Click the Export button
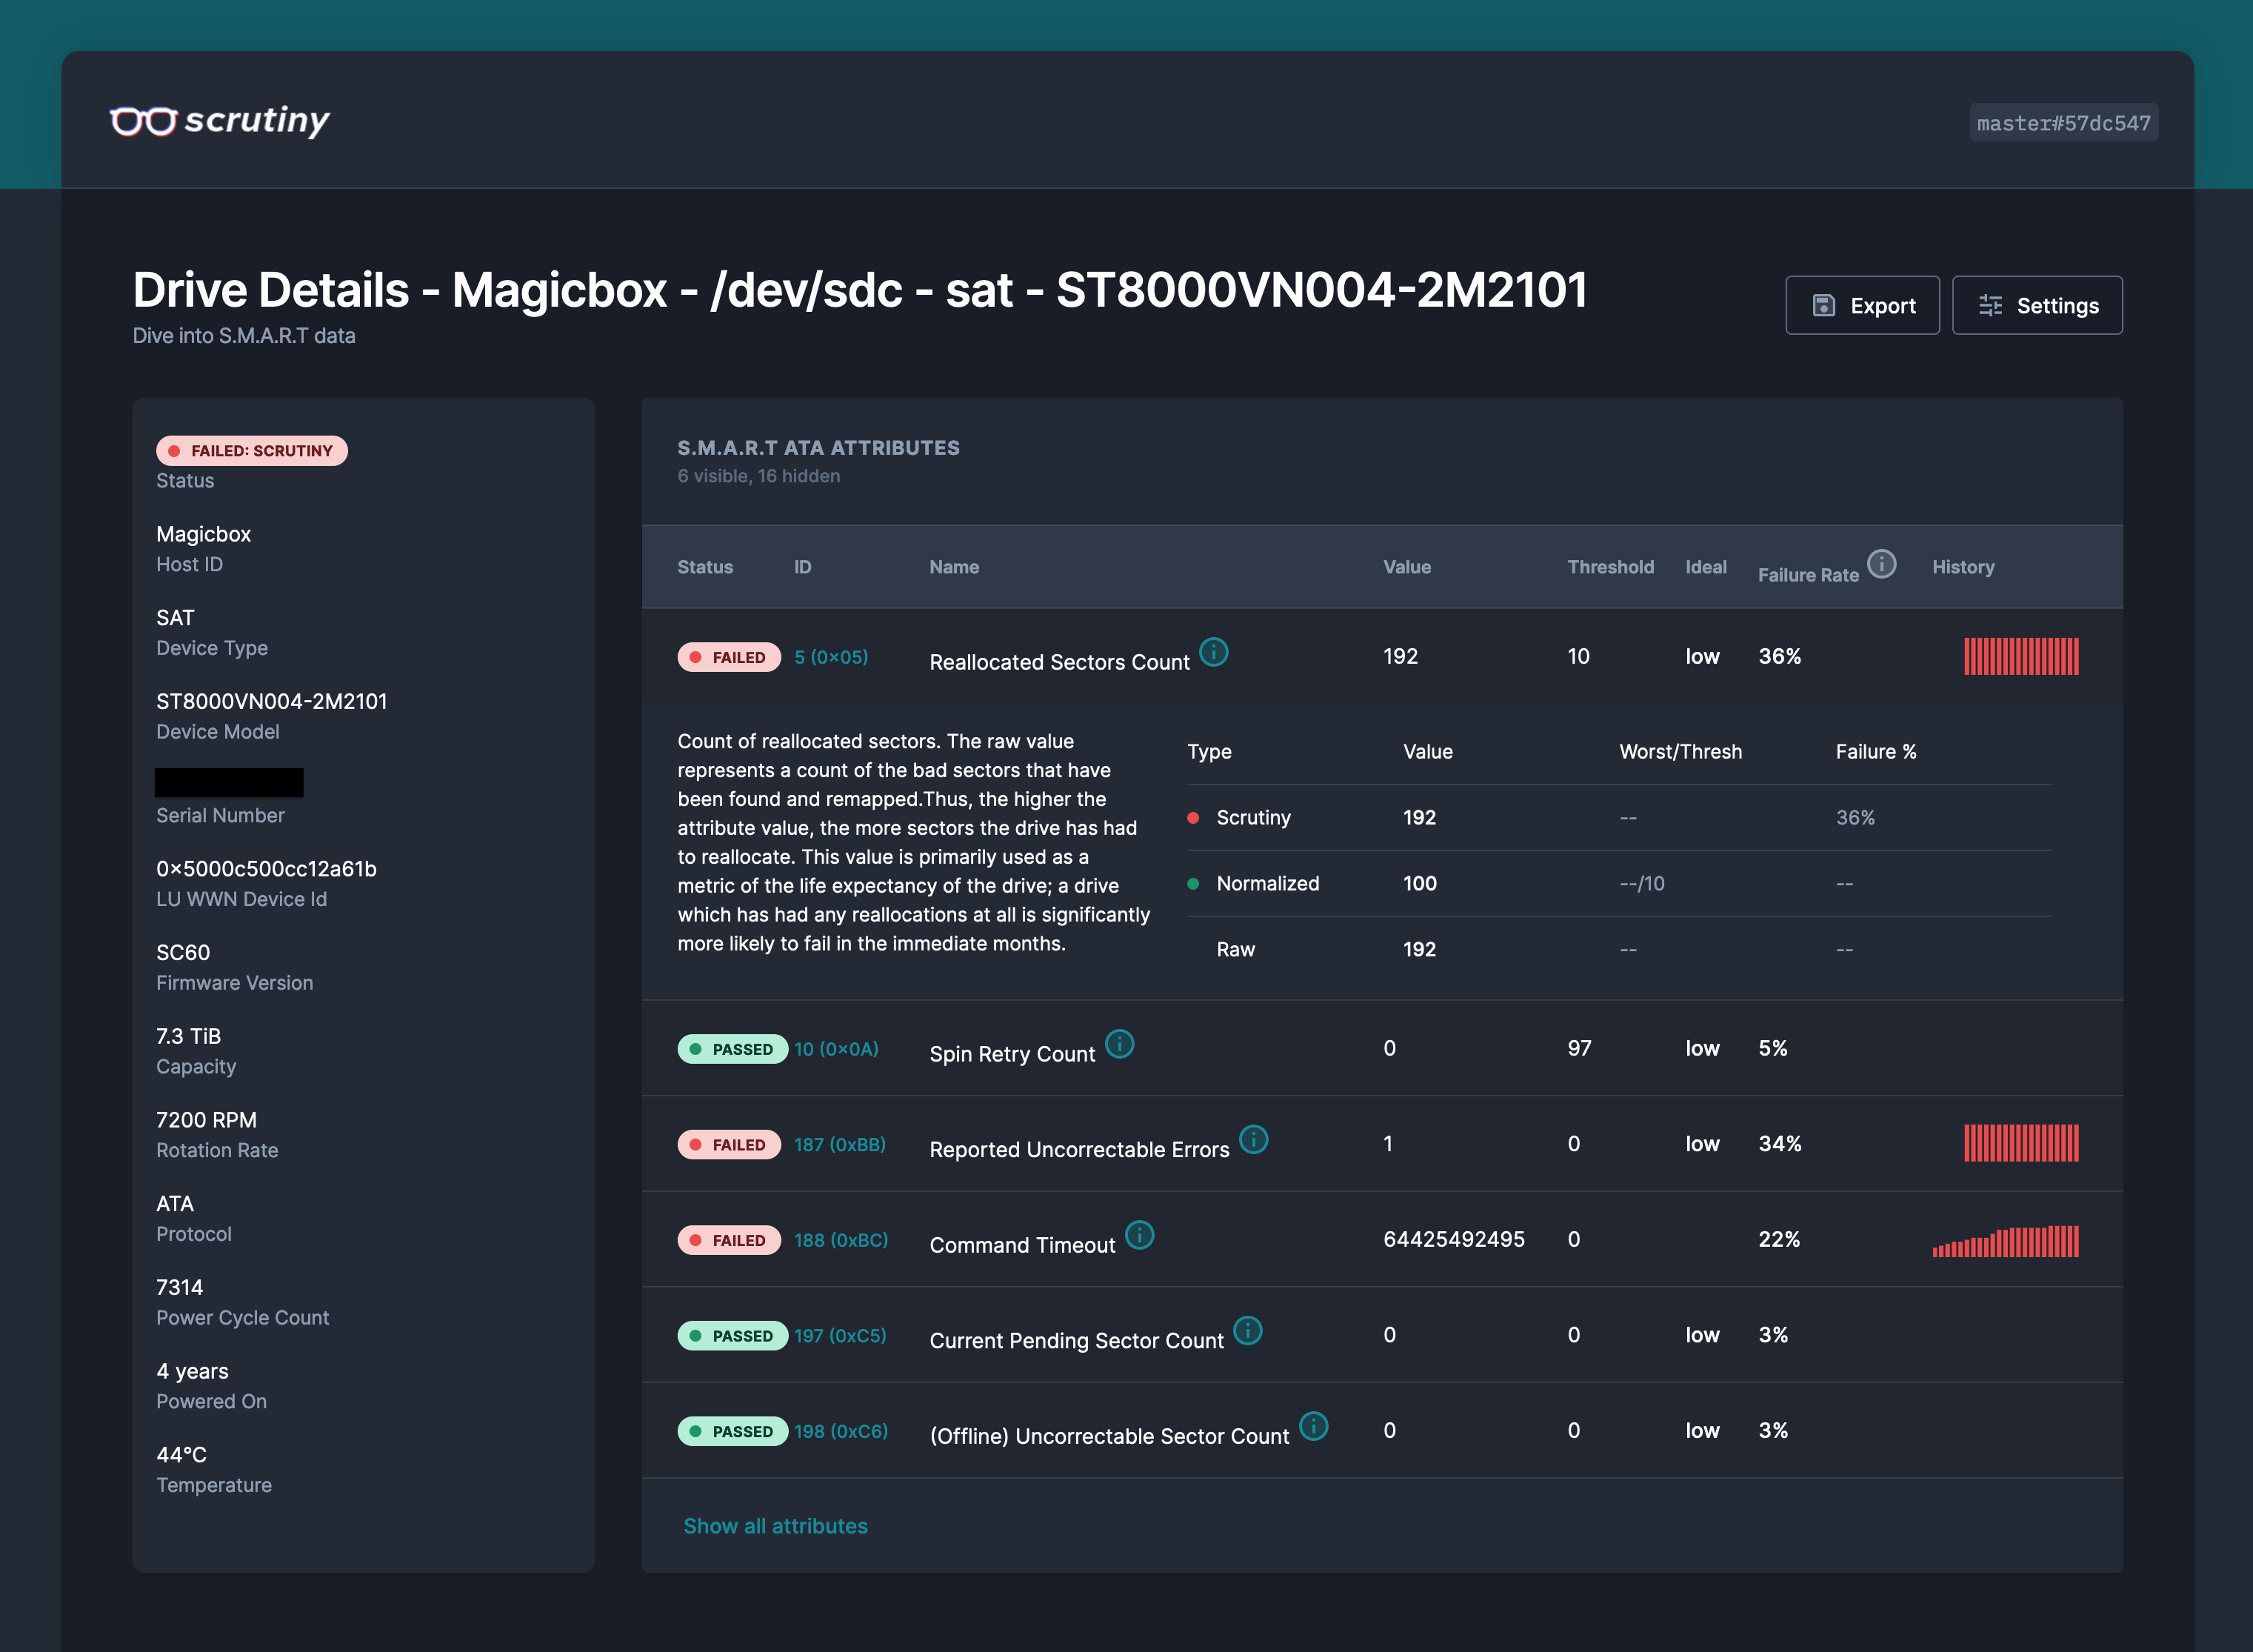2253x1652 pixels. (x=1862, y=305)
